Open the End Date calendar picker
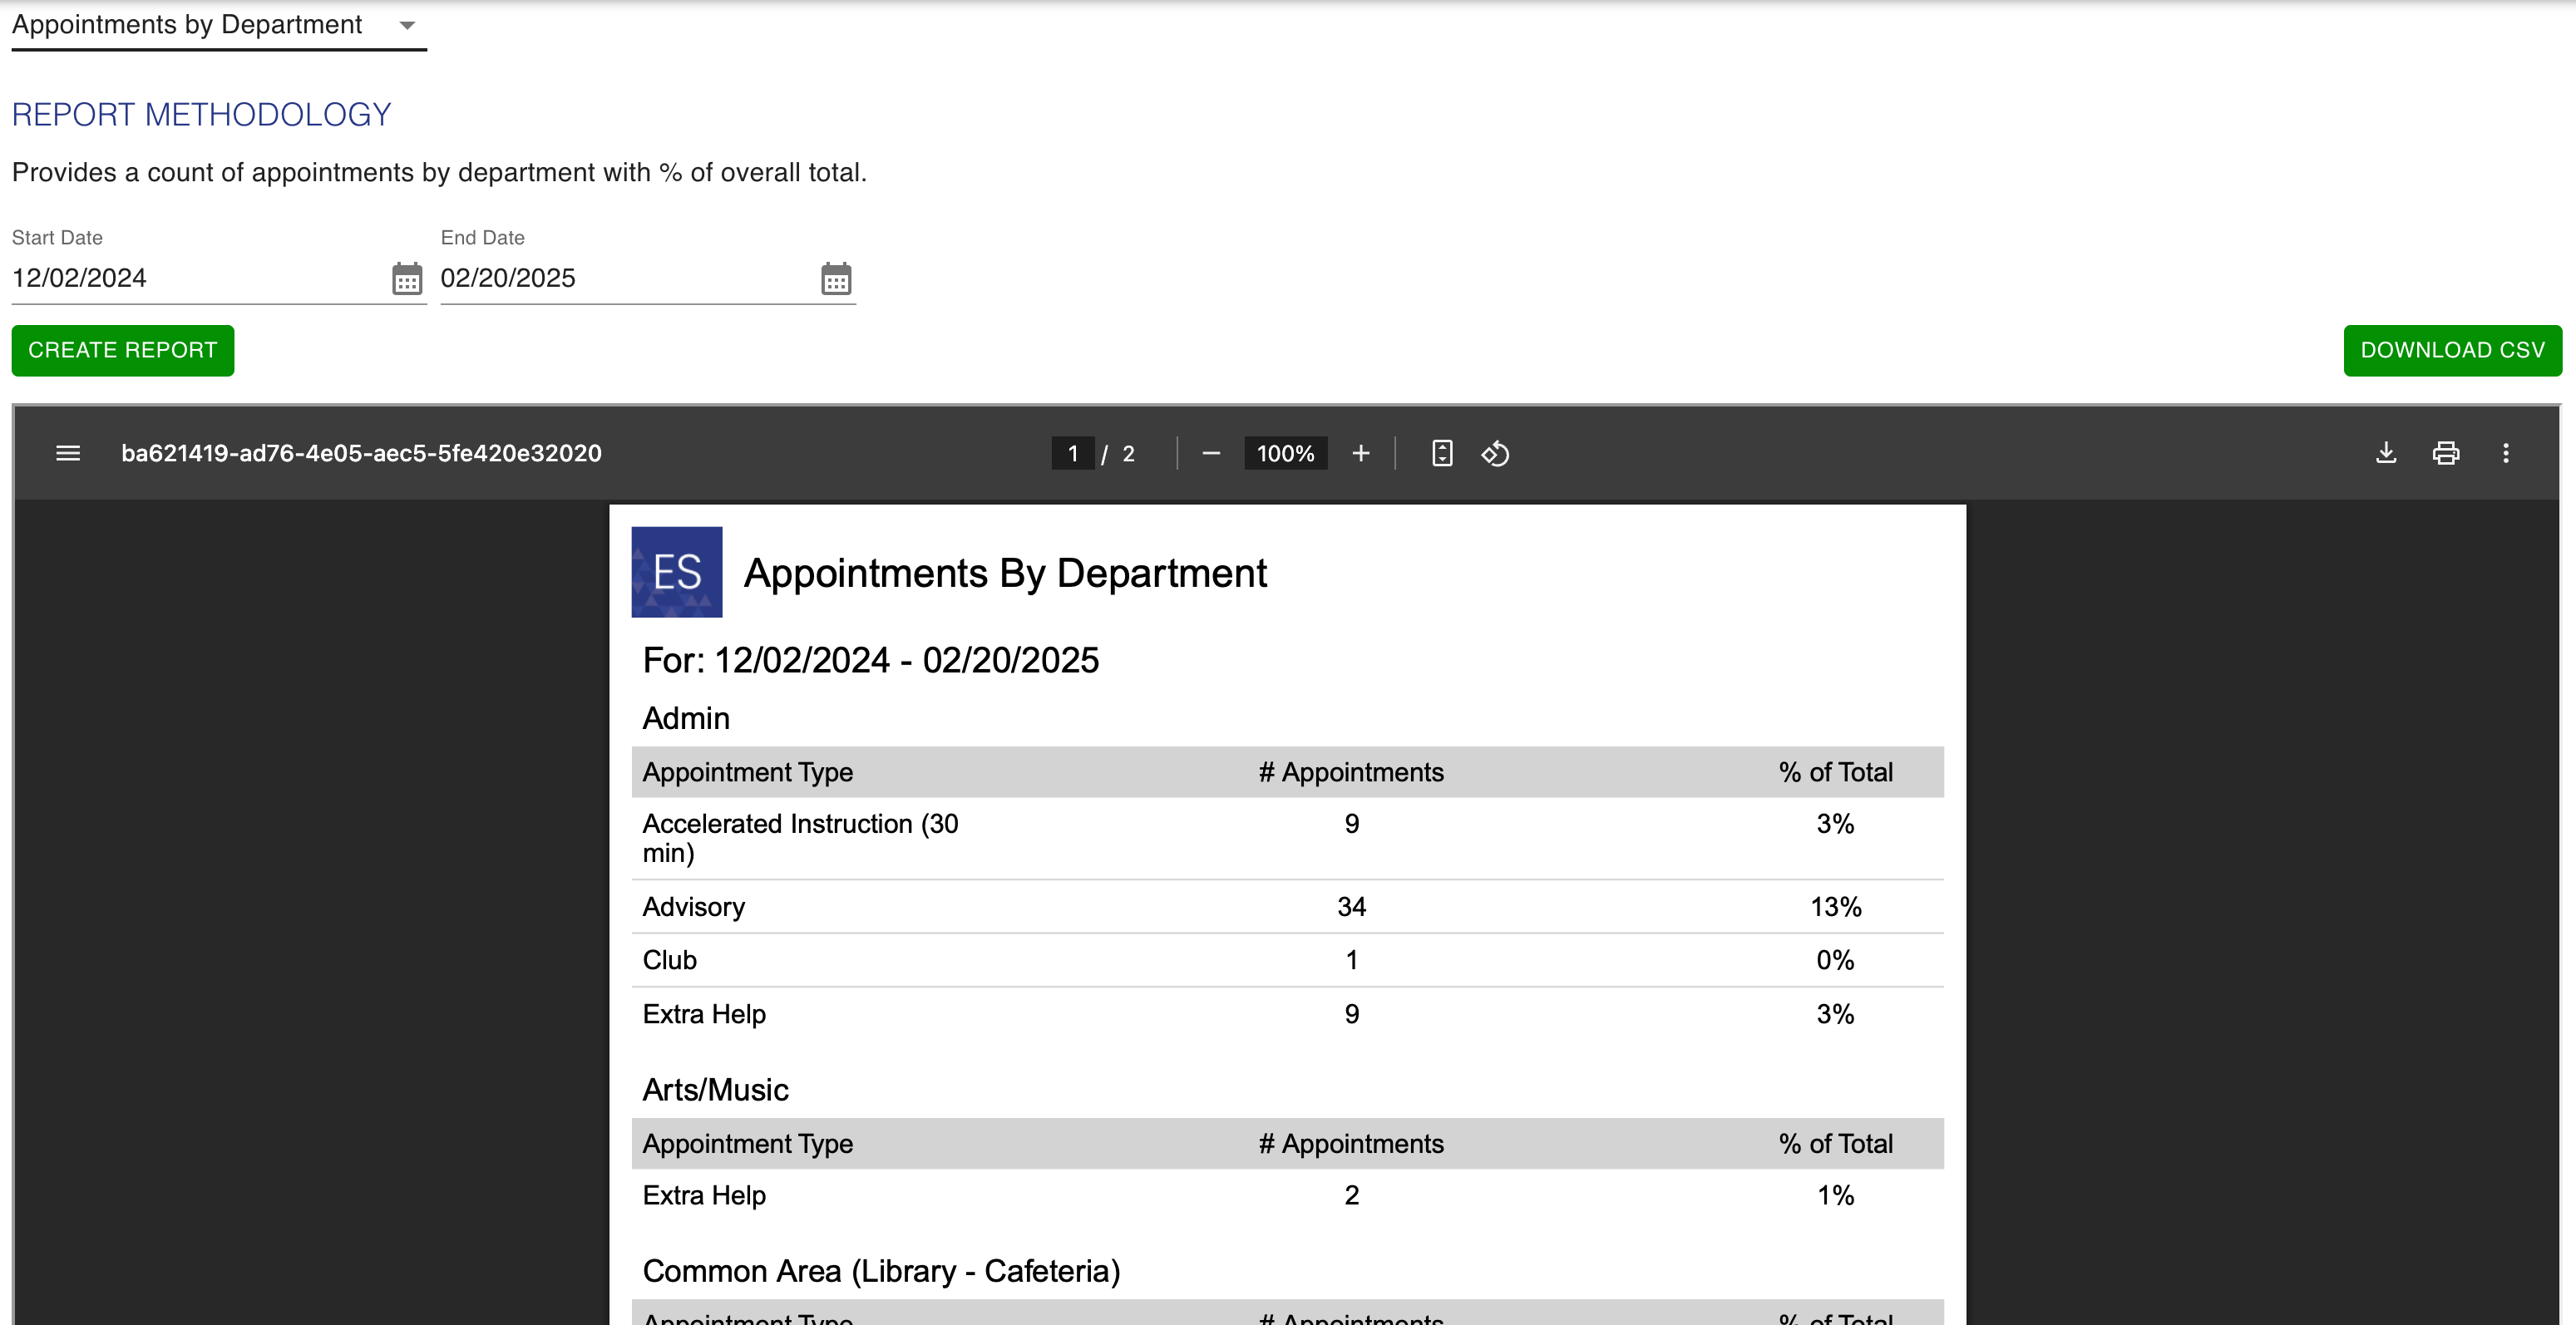This screenshot has height=1325, width=2576. point(835,279)
